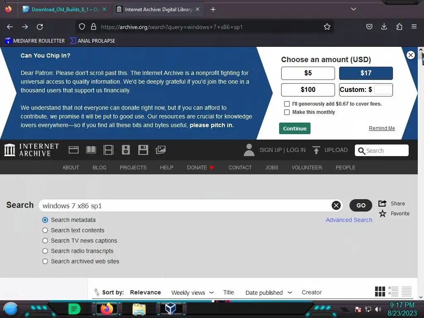Close the Internet Archive tab

(198, 9)
